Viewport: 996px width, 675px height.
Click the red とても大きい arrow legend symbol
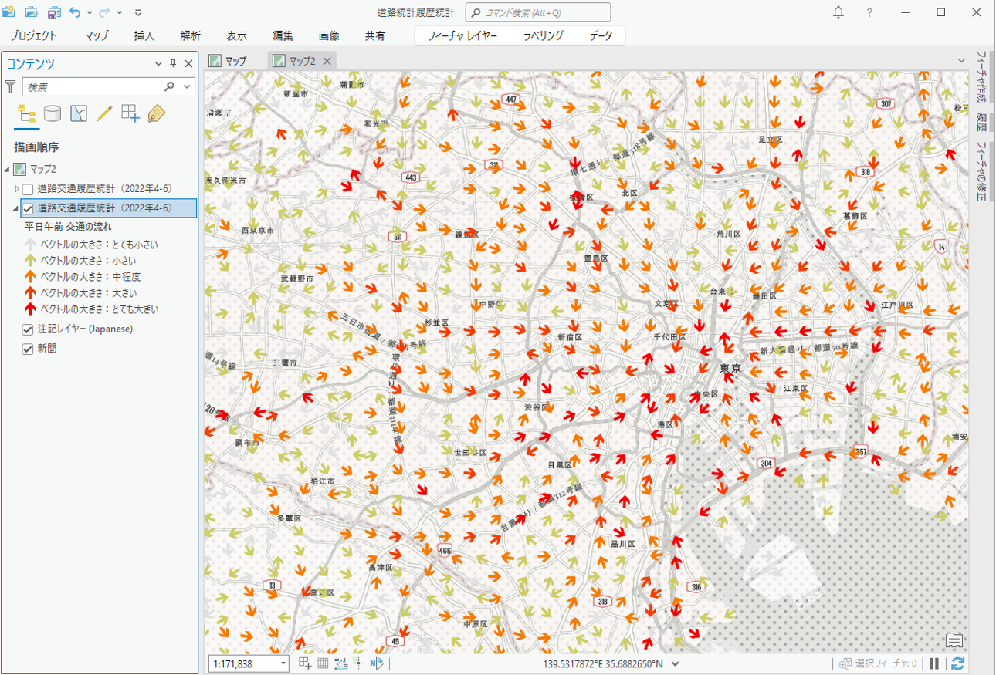[x=31, y=309]
